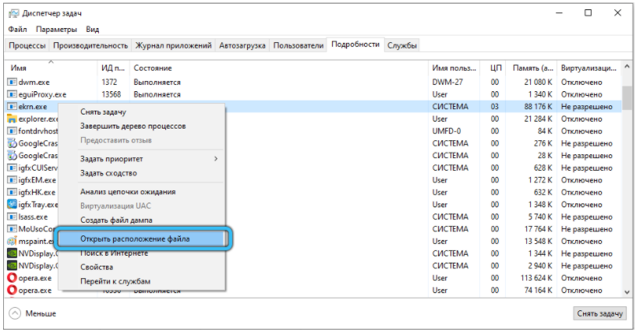This screenshot has width=636, height=332.
Task: Click the explorer.exe folder icon
Action: pyautogui.click(x=12, y=119)
